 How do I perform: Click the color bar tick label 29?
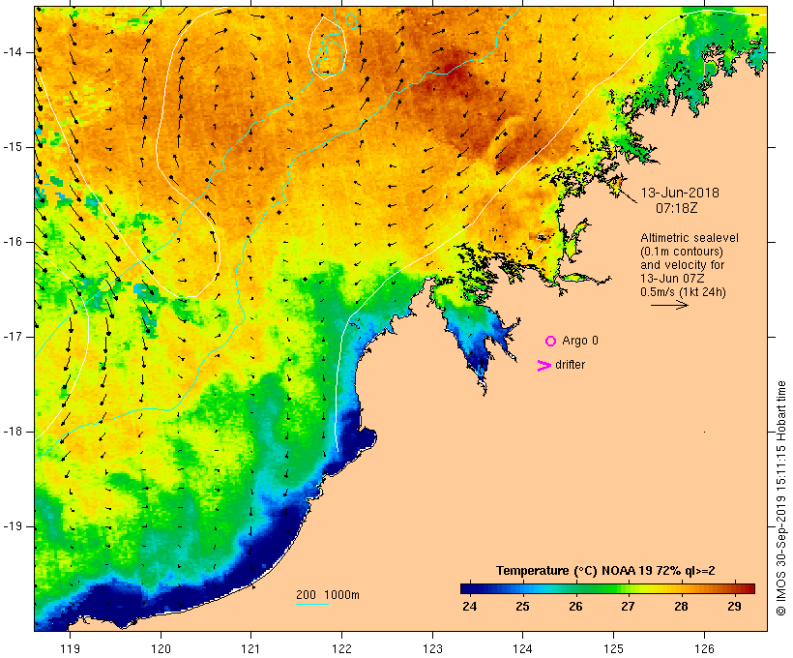(x=734, y=607)
